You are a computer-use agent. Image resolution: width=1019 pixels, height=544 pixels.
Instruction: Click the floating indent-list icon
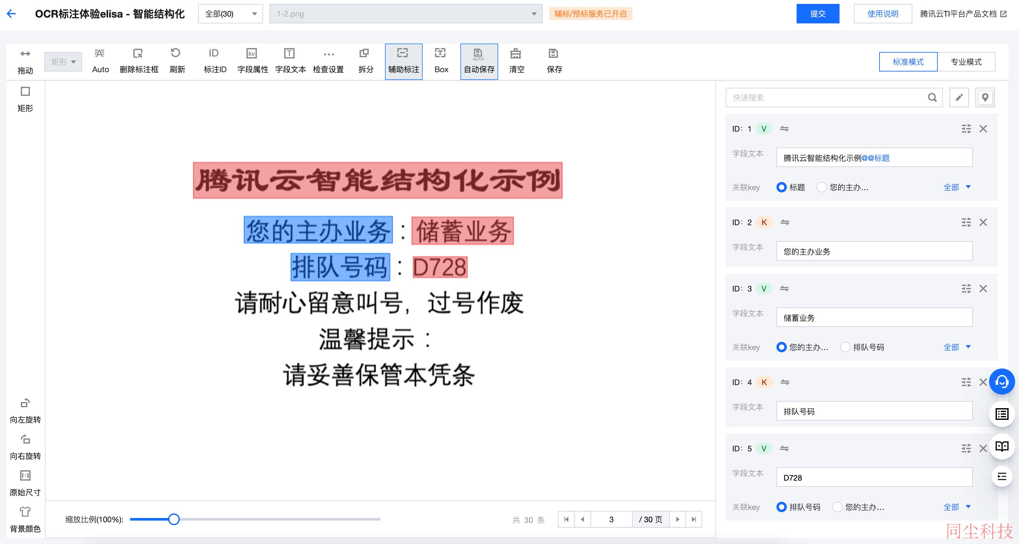[1001, 476]
